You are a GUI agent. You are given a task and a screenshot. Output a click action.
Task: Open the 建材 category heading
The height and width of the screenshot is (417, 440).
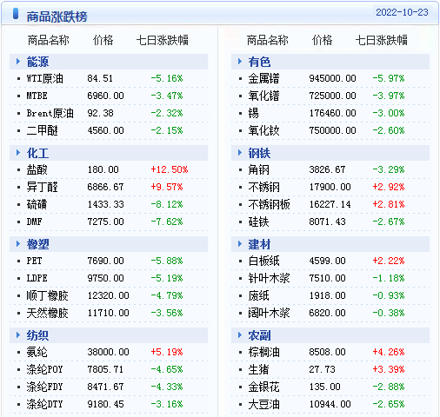[259, 244]
